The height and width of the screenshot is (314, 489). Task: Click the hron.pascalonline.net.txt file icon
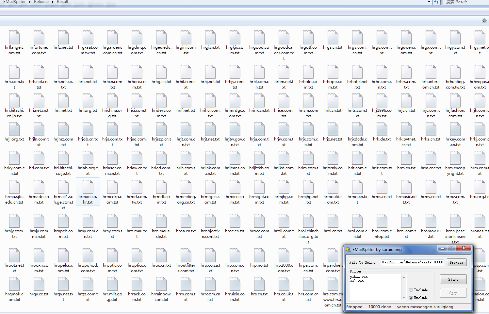tap(455, 221)
